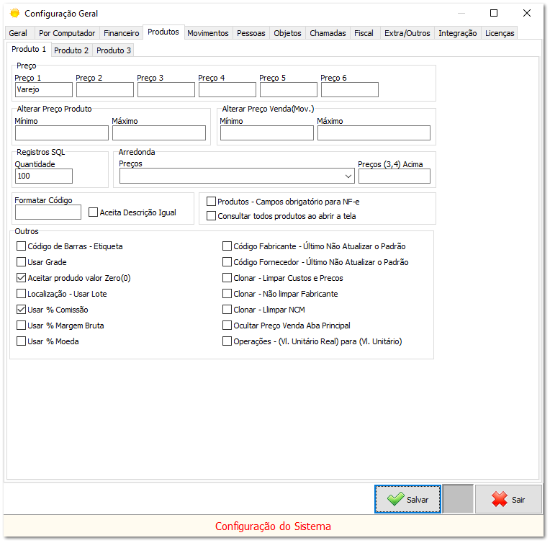Check Consultar todos produtos ao abrir a tela
The image size is (550, 543).
(211, 216)
